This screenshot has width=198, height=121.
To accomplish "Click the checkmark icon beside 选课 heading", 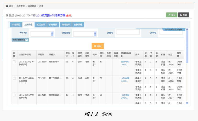I will point(7,15).
